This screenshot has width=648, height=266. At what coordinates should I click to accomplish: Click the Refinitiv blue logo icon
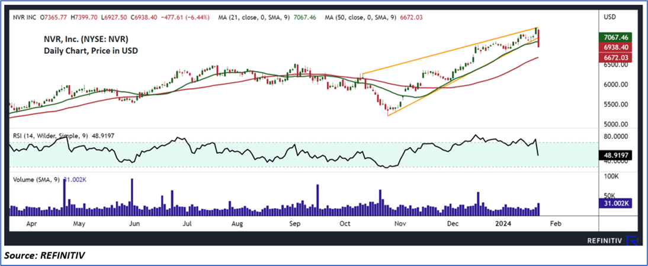click(x=631, y=241)
